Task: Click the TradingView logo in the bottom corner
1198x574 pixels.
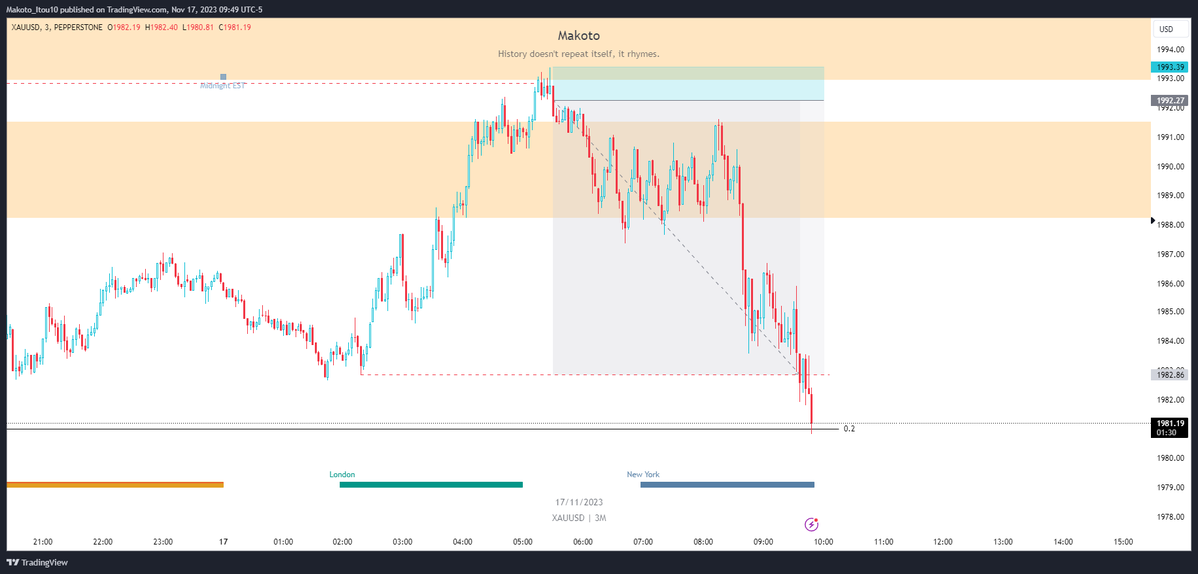Action: coord(39,563)
